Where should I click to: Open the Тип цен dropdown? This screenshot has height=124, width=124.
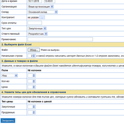pyautogui.click(x=37, y=29)
